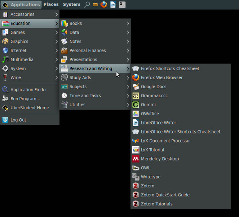Screen dimensions: 239x217
Task: Open Google Docs entry
Action: (154, 86)
